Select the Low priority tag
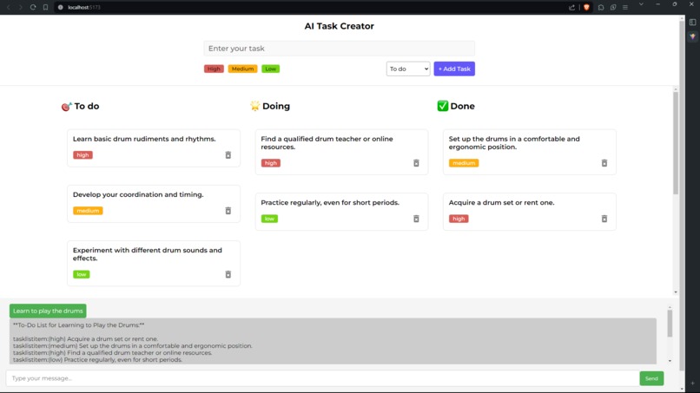The height and width of the screenshot is (393, 700). click(x=271, y=69)
